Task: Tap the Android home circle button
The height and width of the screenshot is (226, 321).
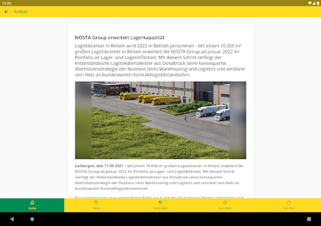Action: click(32, 219)
